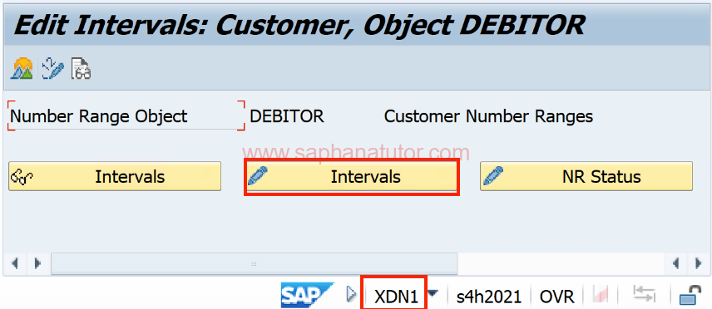Click the Edit Intervals window title
The image size is (712, 309).
[299, 25]
